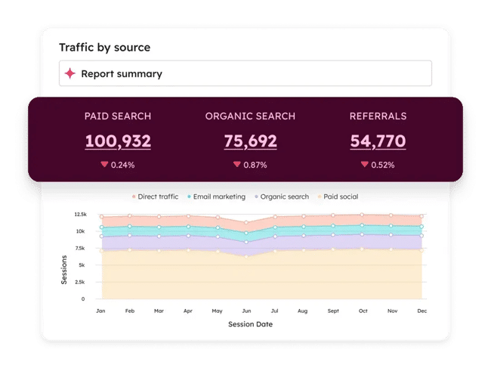
Task: Click the PAID SEARCH heading
Action: tap(118, 116)
